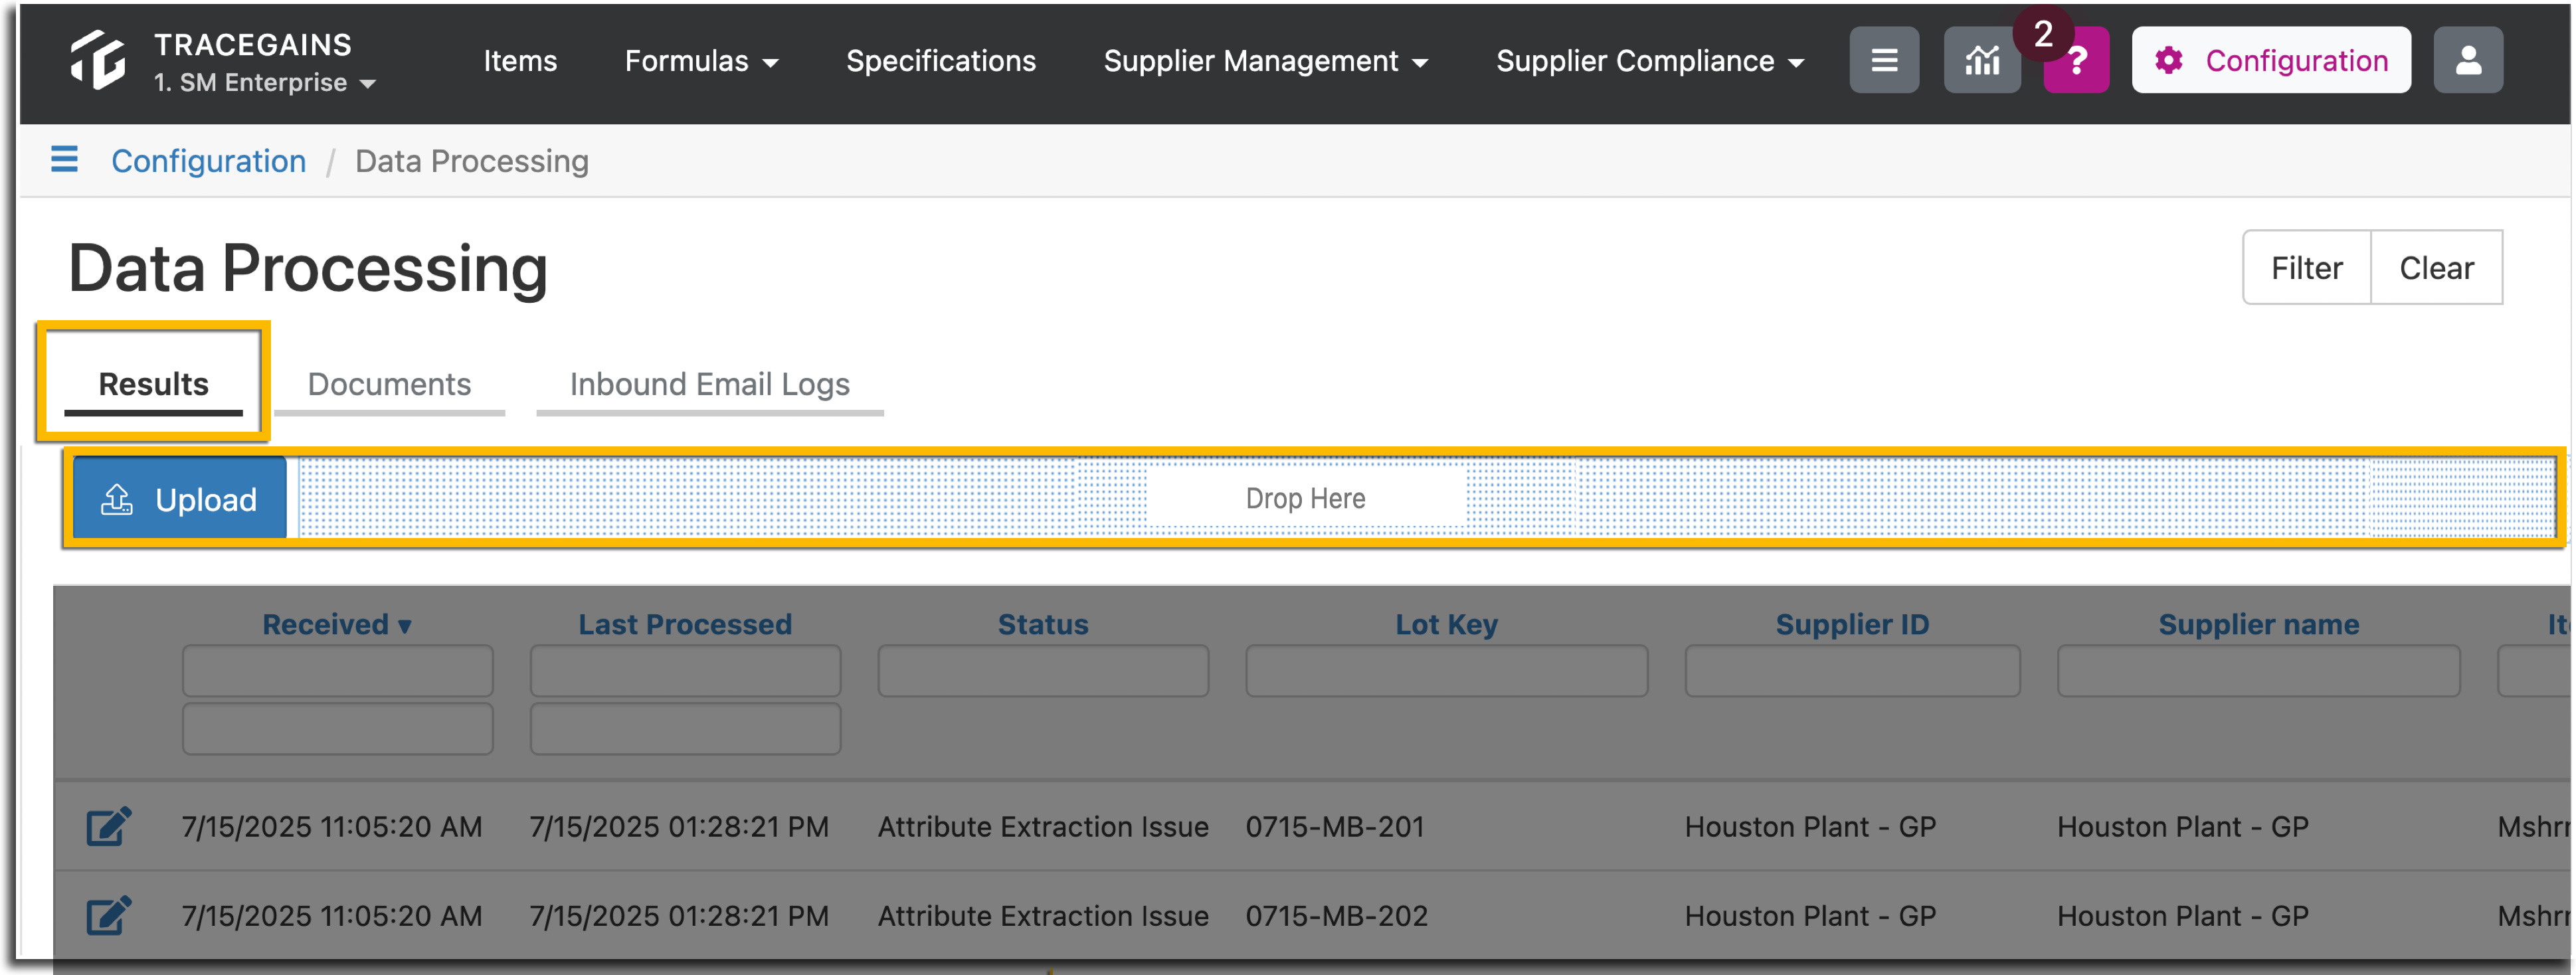
Task: Click the Upload button
Action: point(180,498)
